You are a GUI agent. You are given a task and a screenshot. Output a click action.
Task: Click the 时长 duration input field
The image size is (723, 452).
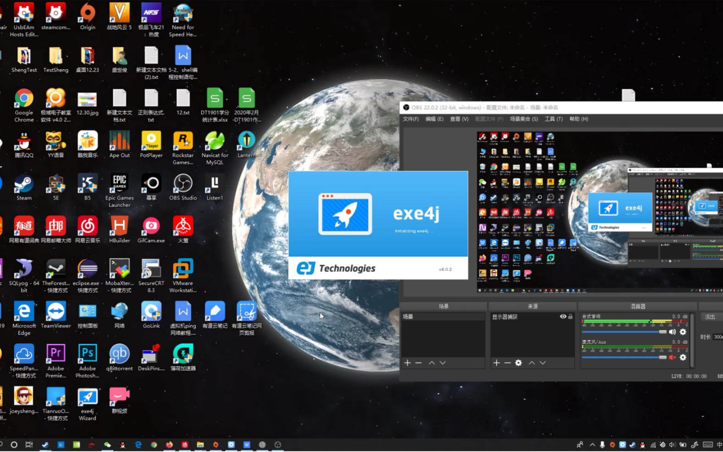point(717,337)
